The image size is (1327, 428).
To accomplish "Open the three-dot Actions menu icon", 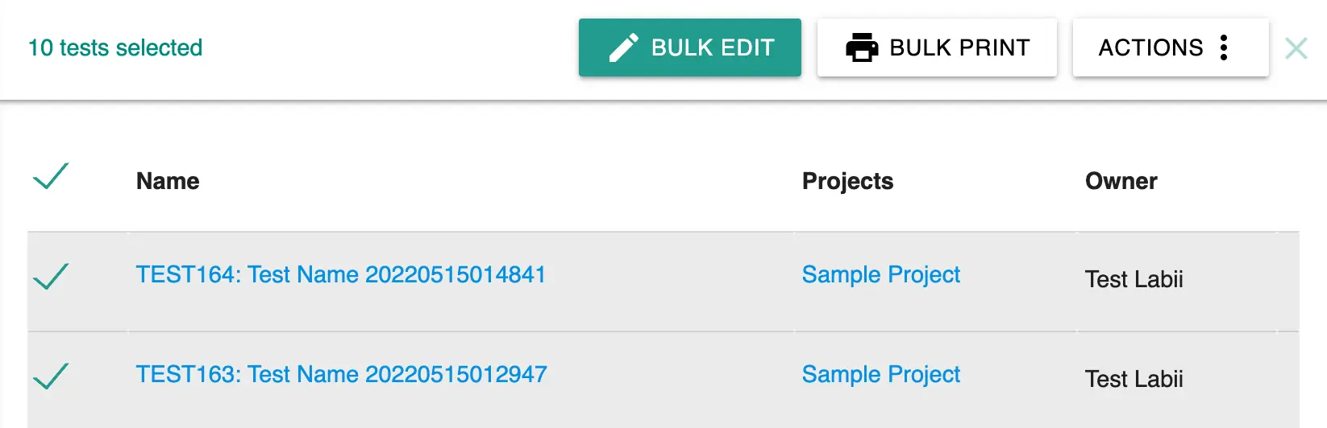I will (x=1224, y=47).
